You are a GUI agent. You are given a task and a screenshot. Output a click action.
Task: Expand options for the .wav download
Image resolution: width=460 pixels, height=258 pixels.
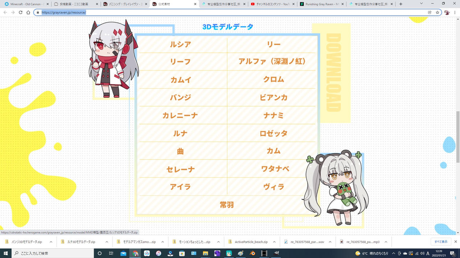(330, 242)
